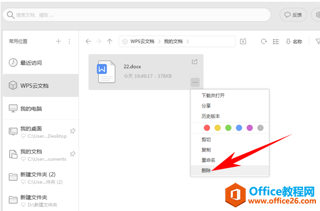
Task: Choose 删除 from context menu
Action: pyautogui.click(x=230, y=170)
